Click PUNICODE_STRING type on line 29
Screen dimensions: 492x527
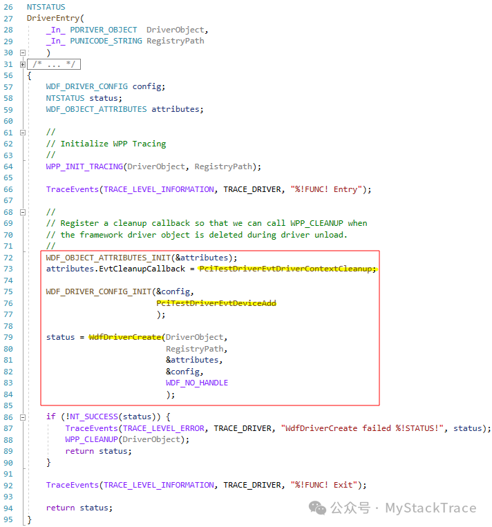point(106,41)
